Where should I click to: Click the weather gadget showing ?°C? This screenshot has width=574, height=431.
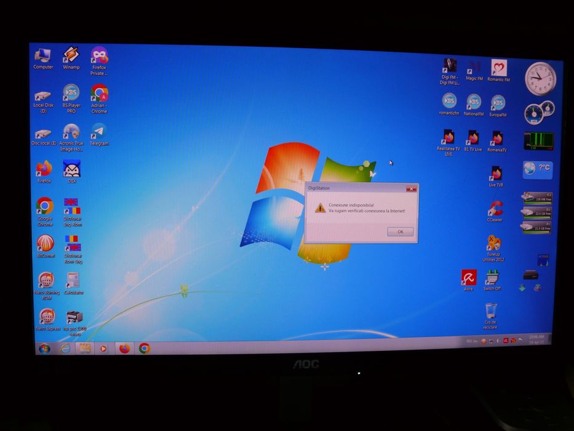(x=537, y=169)
